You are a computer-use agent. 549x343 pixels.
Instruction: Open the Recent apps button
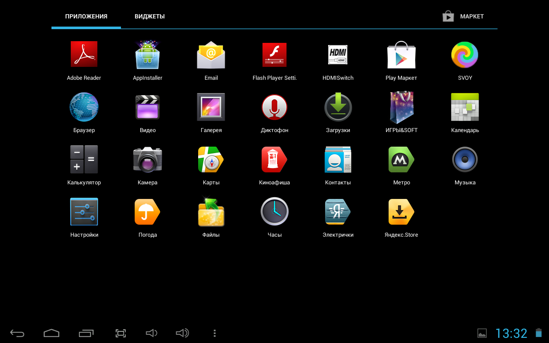(86, 333)
